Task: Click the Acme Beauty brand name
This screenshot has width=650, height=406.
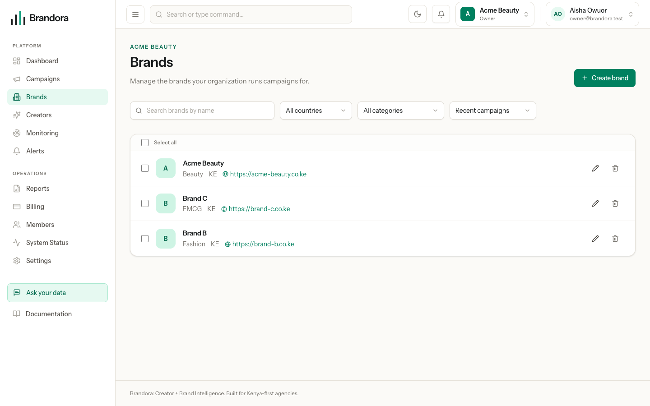Action: (x=203, y=163)
